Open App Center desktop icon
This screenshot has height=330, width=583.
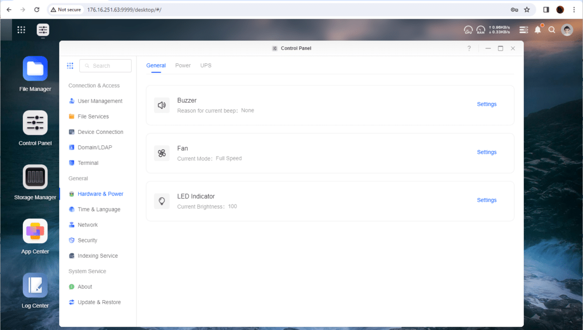point(35,231)
